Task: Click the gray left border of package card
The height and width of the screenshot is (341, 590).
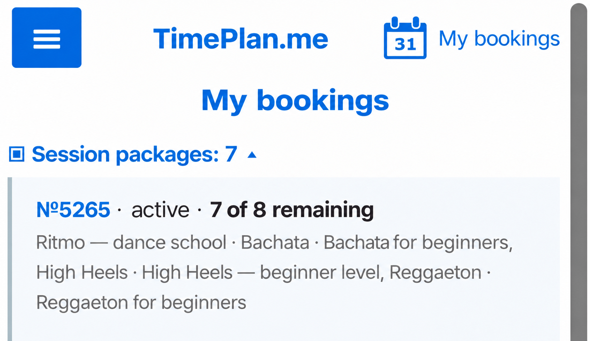Action: pos(10,259)
